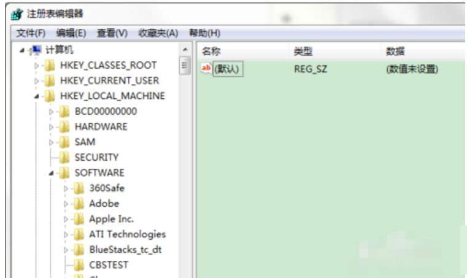Click the 名称 column header
This screenshot has height=278, width=467.
click(x=211, y=52)
